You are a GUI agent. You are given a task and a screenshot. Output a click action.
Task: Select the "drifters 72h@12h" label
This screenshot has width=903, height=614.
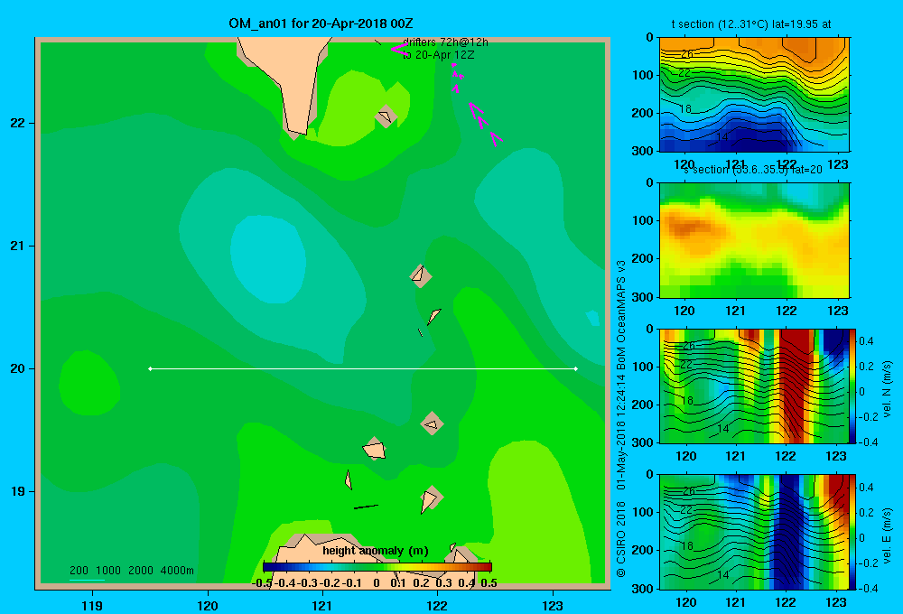point(445,42)
